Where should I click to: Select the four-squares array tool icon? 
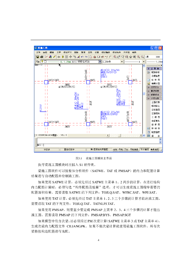tap(67, 57)
